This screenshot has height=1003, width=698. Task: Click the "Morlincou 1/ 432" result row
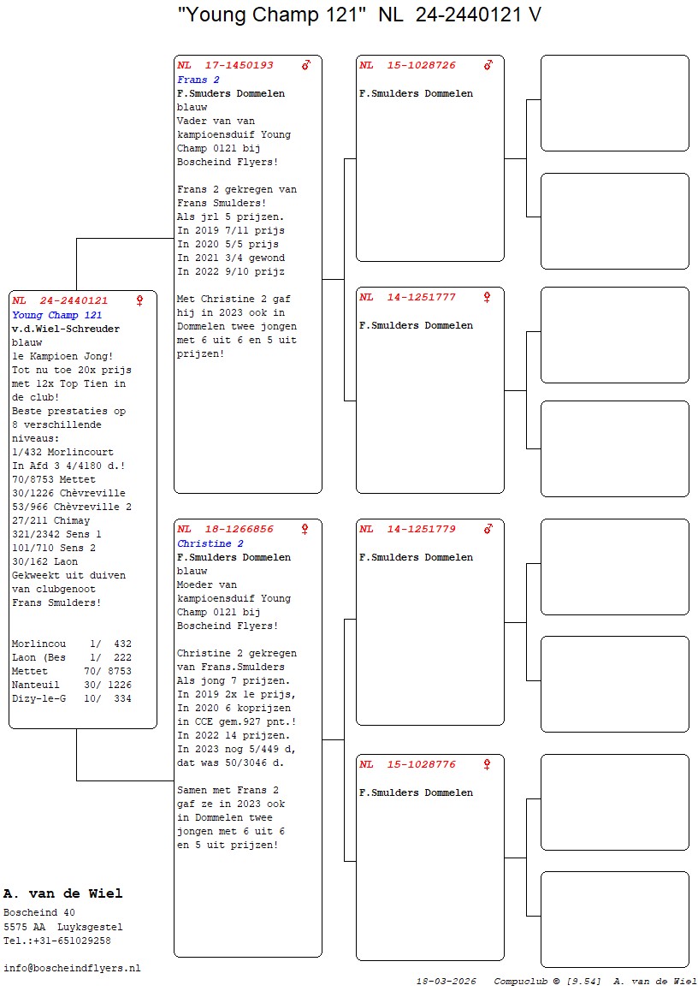click(x=72, y=644)
